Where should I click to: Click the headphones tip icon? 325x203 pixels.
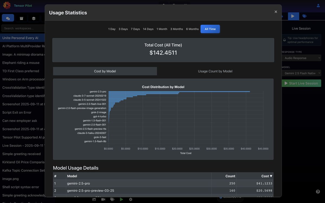[x=284, y=40]
